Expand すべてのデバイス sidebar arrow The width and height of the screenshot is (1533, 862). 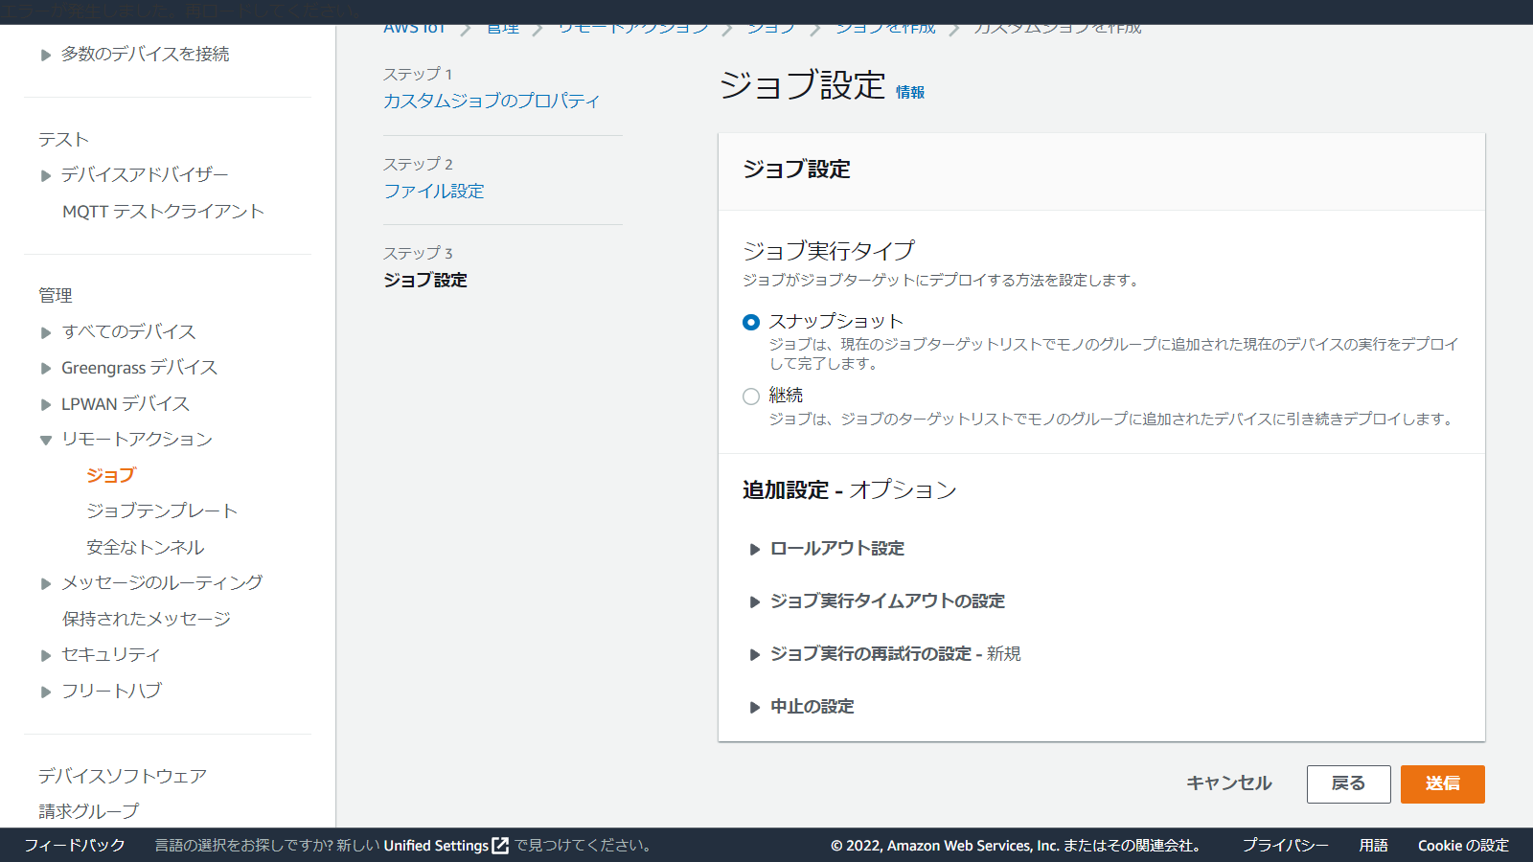click(x=46, y=332)
